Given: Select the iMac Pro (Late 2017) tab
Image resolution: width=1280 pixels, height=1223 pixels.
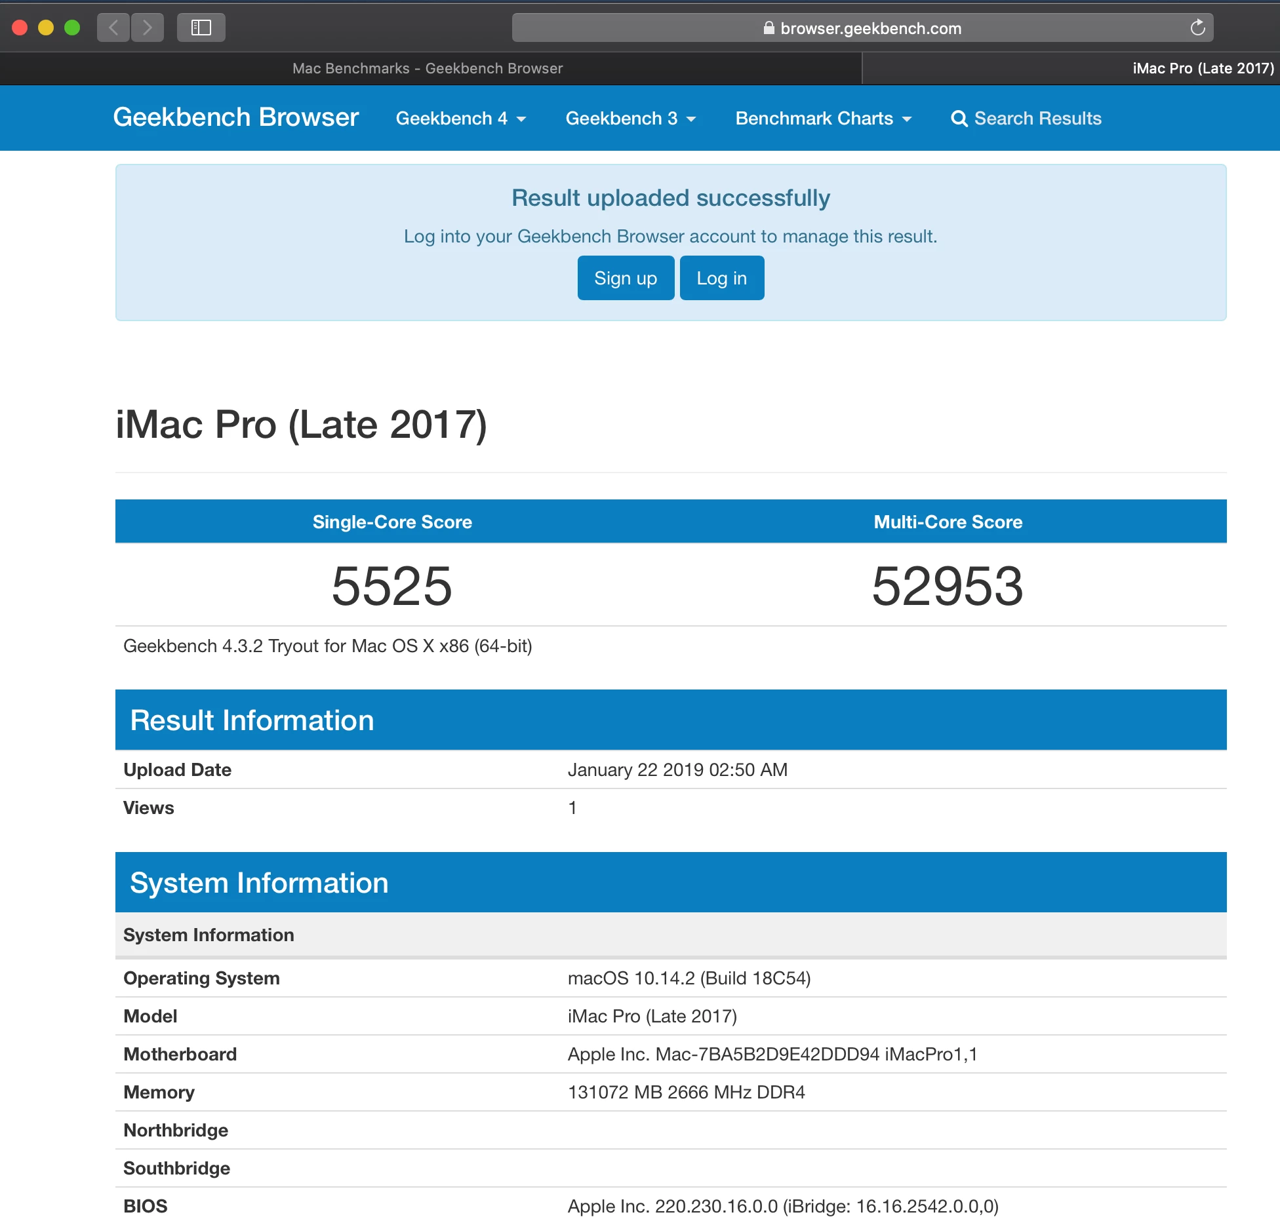Looking at the screenshot, I should coord(1203,68).
